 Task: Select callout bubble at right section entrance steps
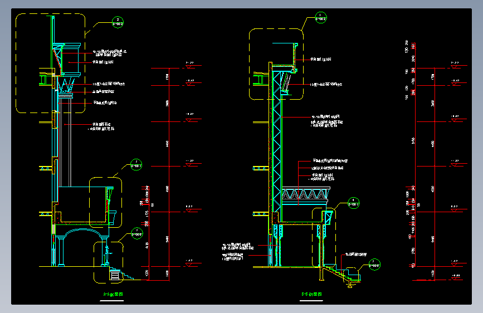[374, 265]
